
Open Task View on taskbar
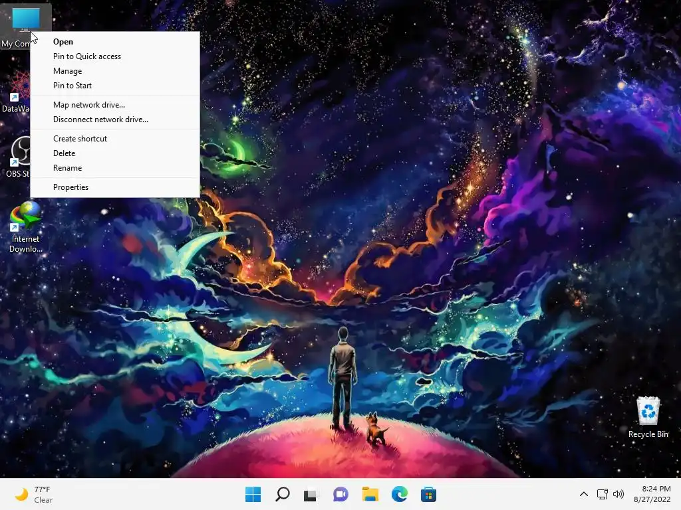[311, 494]
